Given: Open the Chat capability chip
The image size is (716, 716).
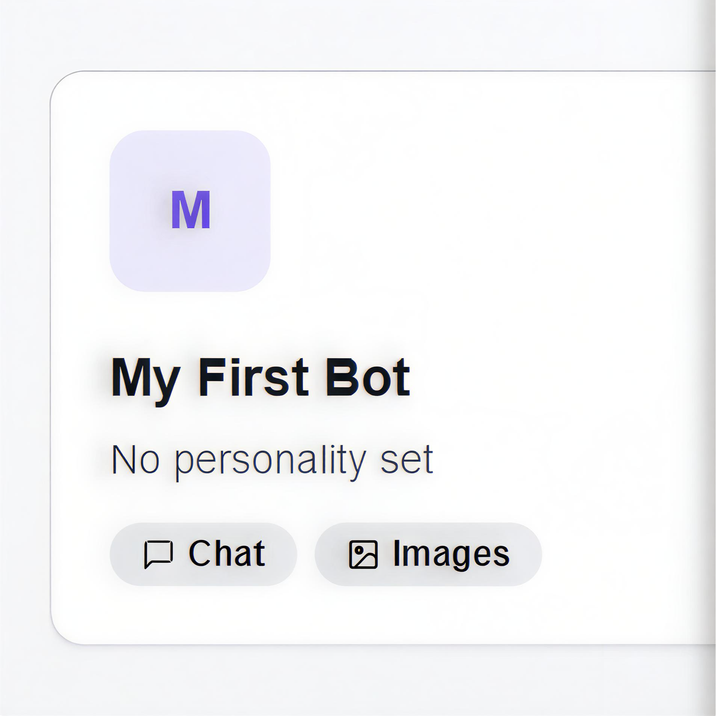Looking at the screenshot, I should click(203, 554).
